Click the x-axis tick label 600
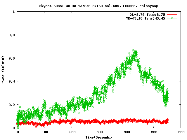 click(181, 132)
